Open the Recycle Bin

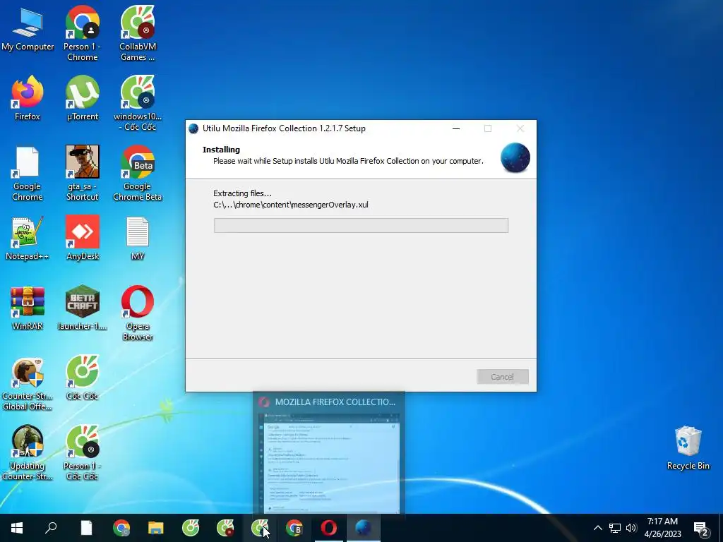pyautogui.click(x=688, y=448)
